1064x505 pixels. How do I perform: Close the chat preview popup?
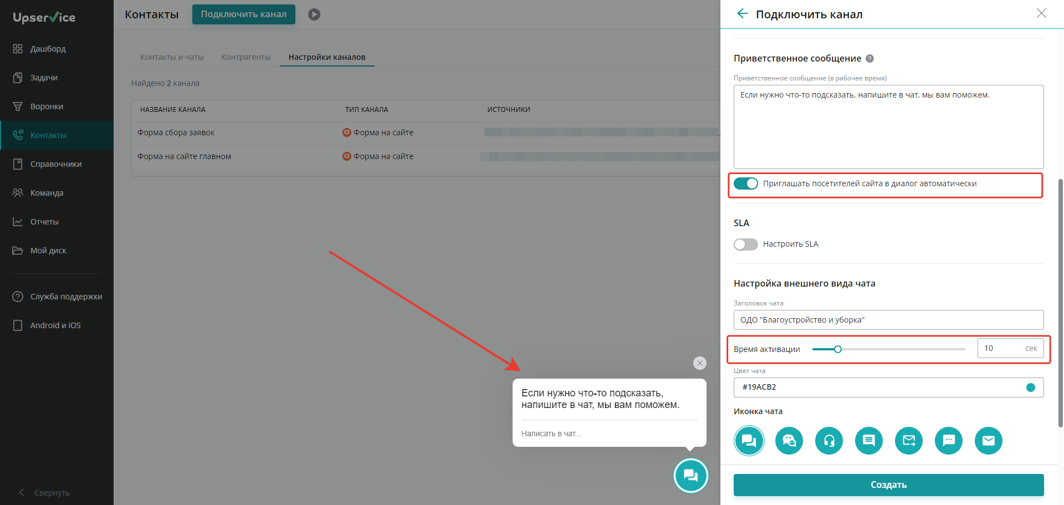coord(700,363)
